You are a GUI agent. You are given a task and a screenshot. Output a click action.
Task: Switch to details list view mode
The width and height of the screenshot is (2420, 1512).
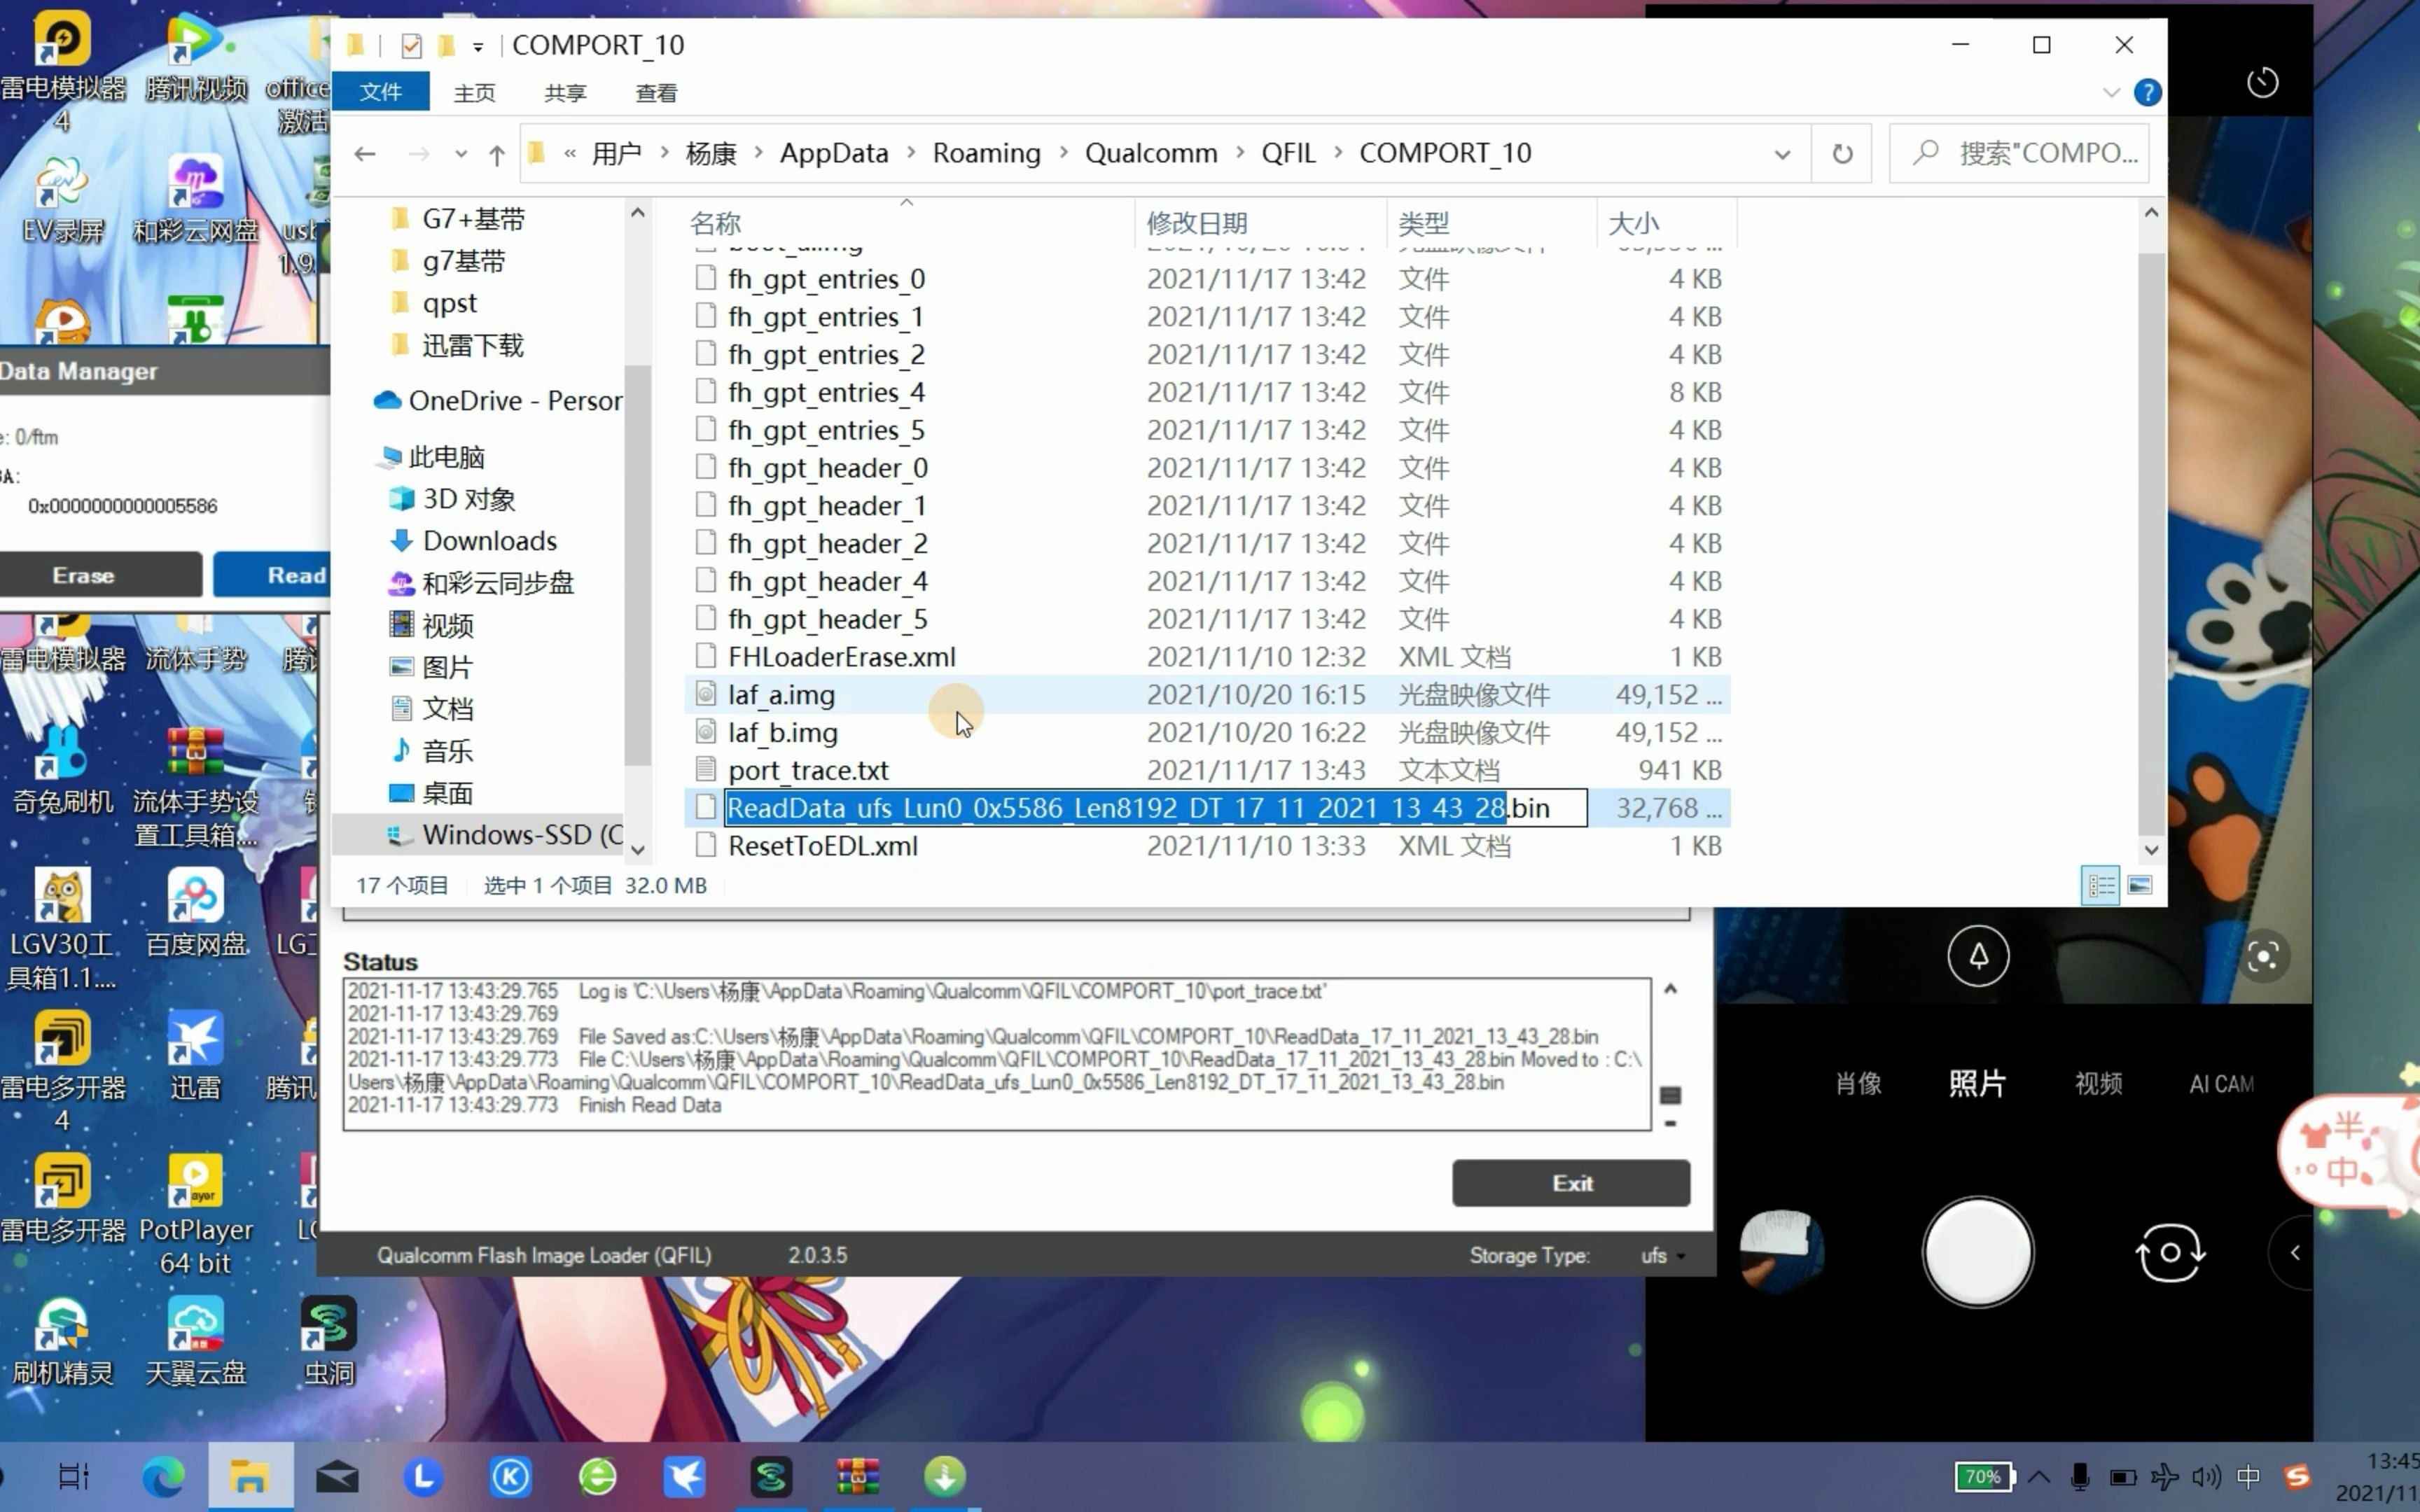[2100, 886]
